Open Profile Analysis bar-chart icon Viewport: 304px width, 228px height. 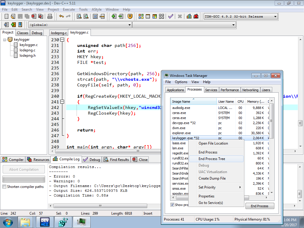[x=189, y=16]
